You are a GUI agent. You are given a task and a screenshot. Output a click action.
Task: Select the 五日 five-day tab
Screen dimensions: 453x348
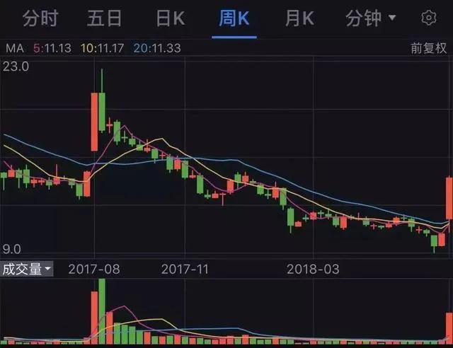105,18
